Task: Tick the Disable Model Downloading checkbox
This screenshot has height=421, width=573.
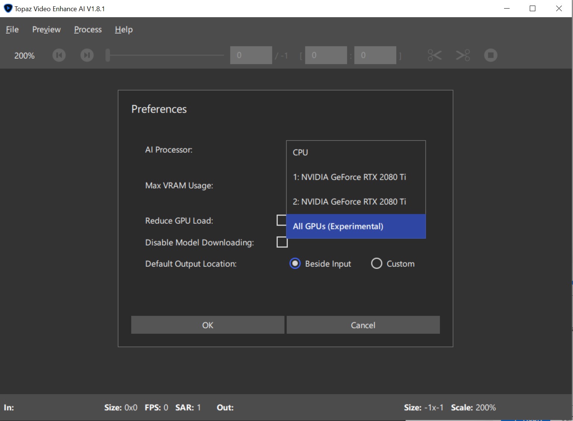Action: coord(282,242)
